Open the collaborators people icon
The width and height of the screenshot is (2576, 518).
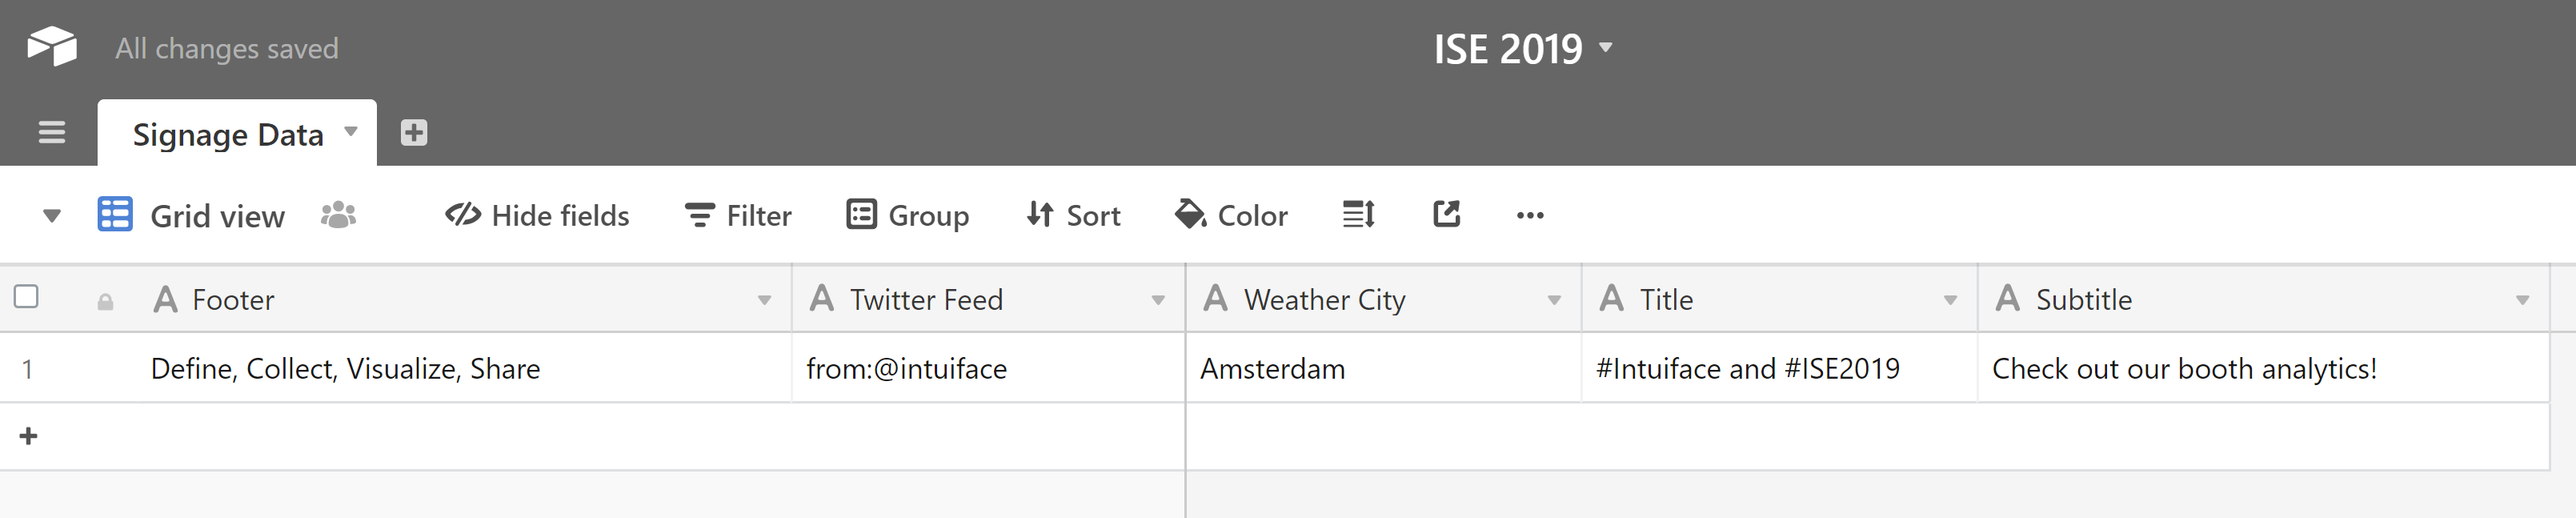339,215
